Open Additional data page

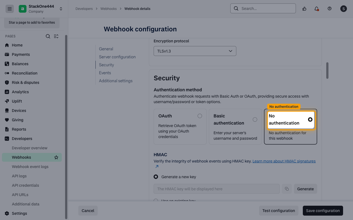pos(26,204)
